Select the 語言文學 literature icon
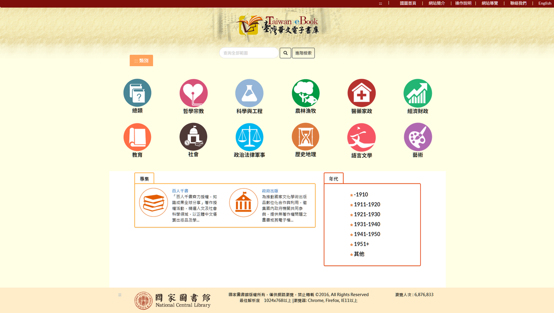This screenshot has height=313, width=554. pyautogui.click(x=361, y=137)
